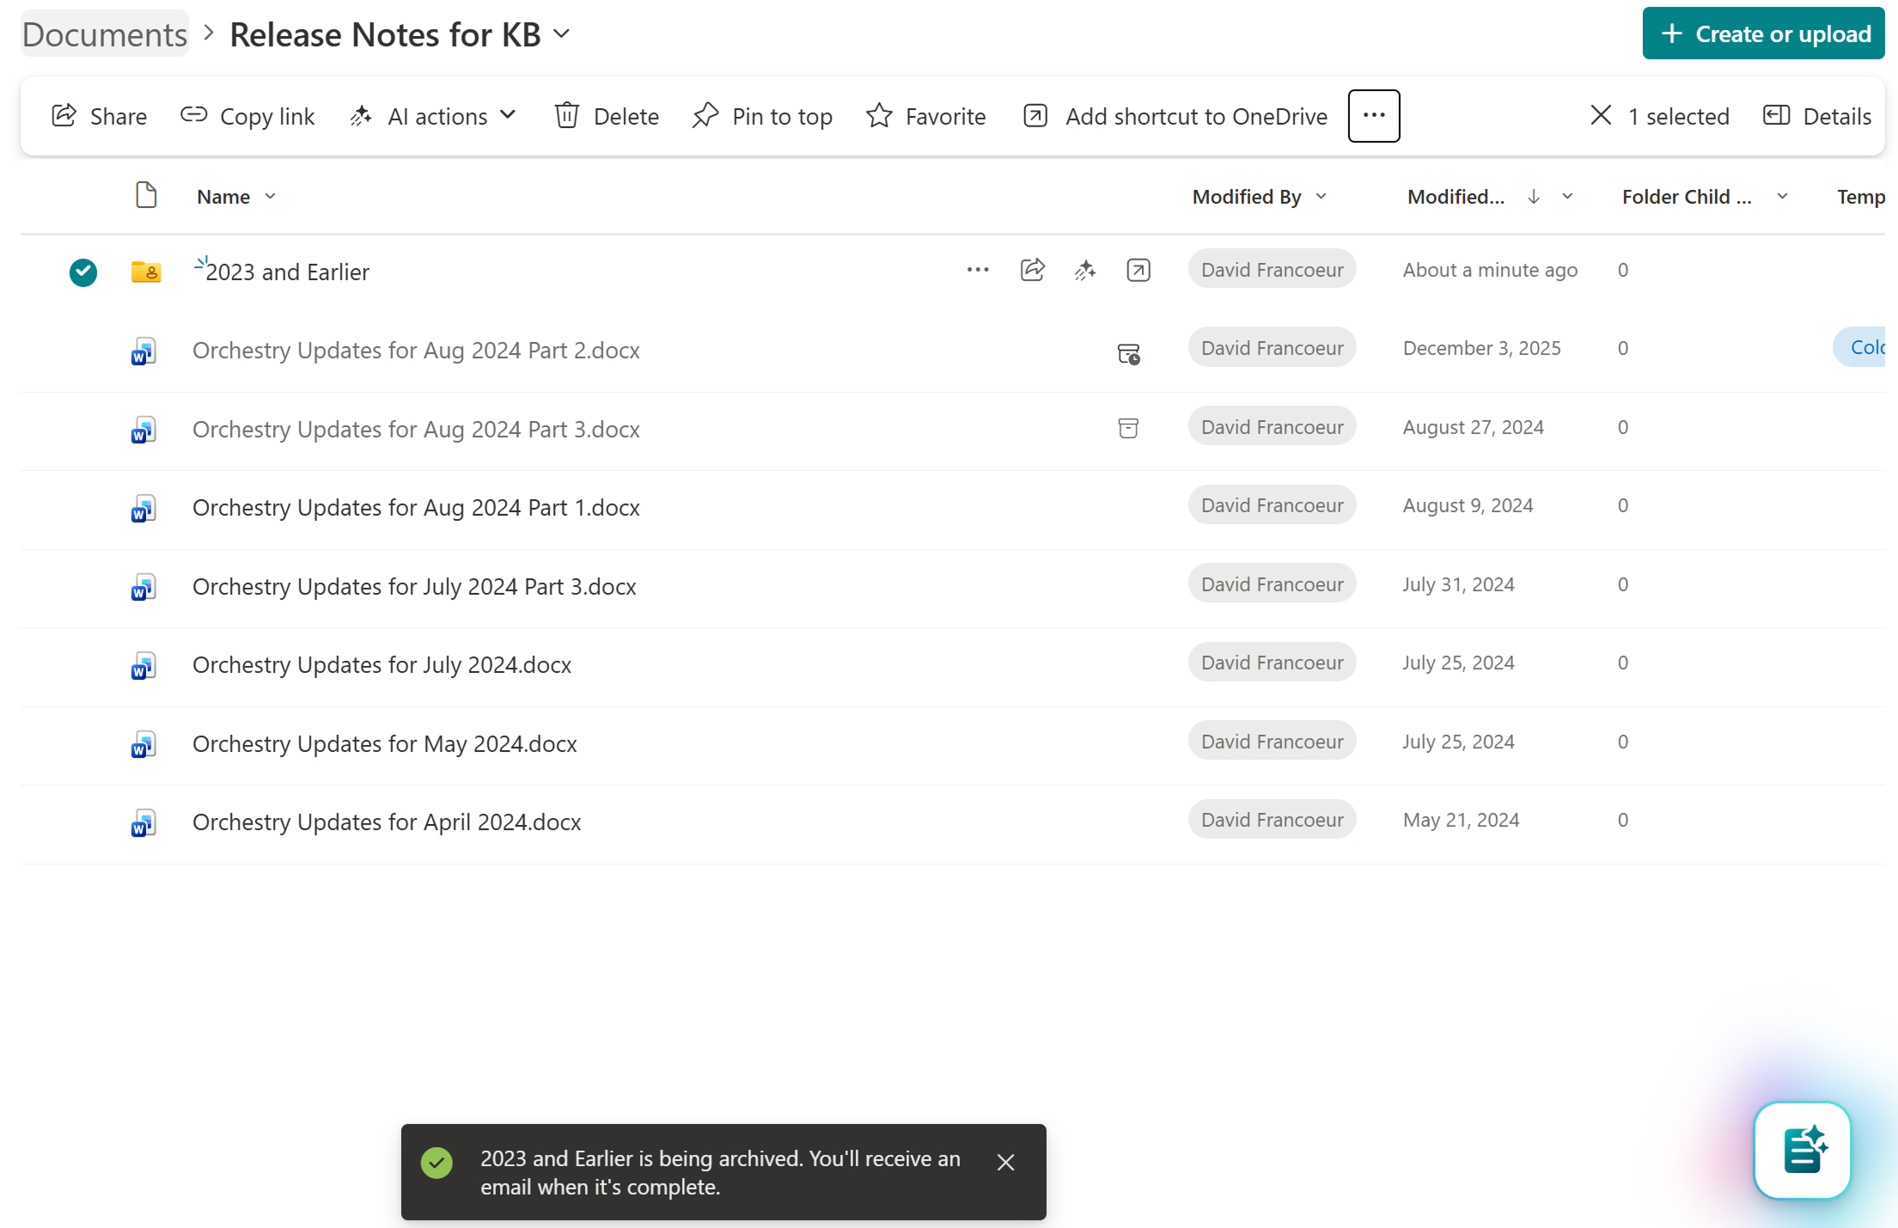Open AI actions sparkle icon in folder row
Screen dimensions: 1898x1228
pyautogui.click(x=1085, y=271)
